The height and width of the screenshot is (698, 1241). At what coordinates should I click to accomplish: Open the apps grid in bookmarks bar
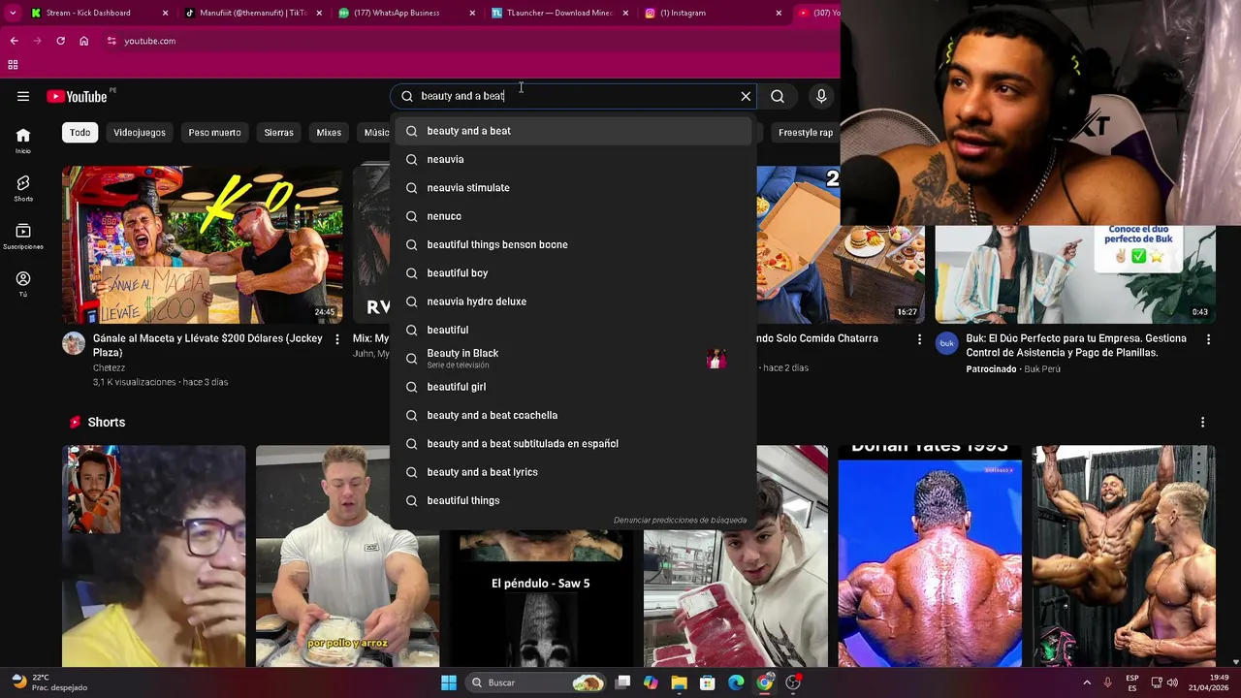[13, 65]
